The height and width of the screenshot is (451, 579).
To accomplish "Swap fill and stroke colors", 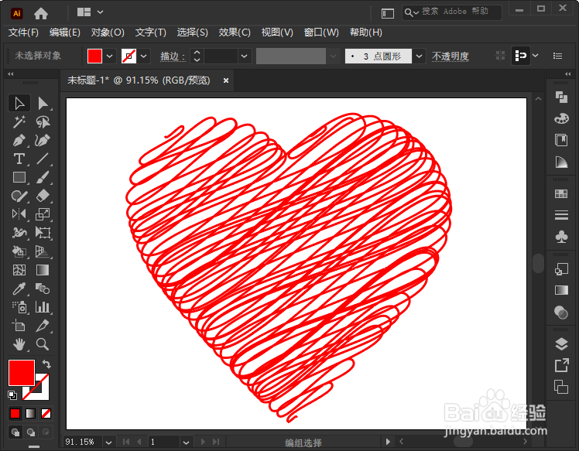I will tap(46, 364).
